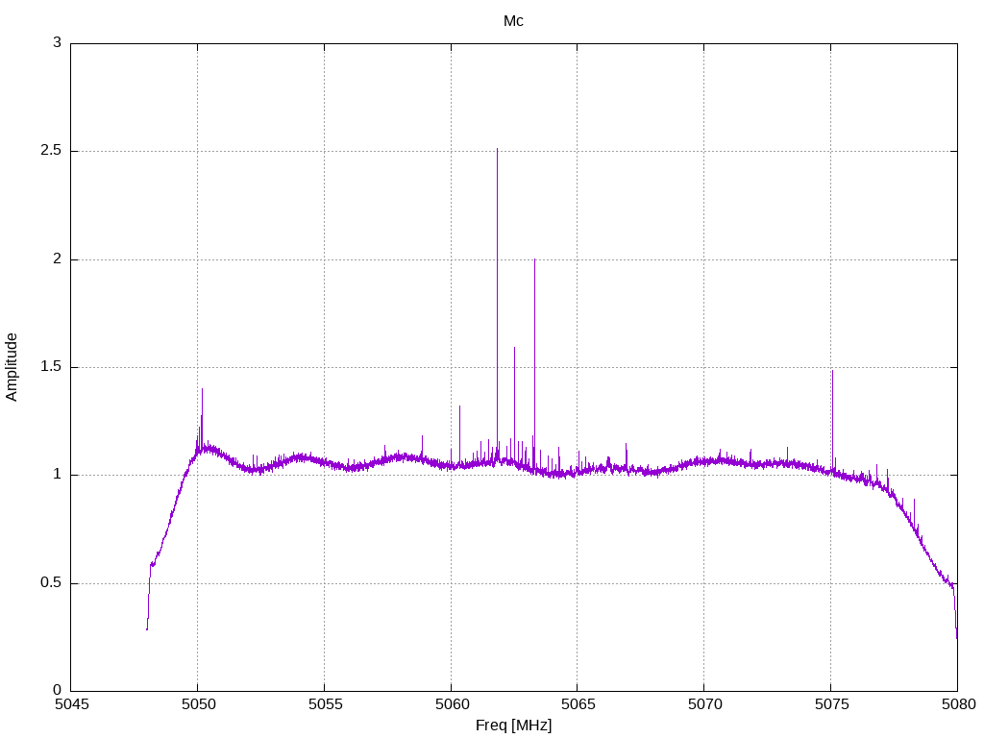Click the spike tip reaching amplitude 2
Screen dimensions: 984x738
[x=534, y=259]
